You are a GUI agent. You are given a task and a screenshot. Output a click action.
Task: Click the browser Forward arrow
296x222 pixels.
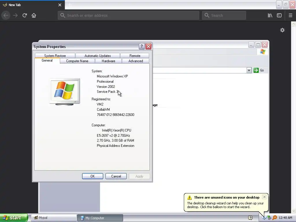15,16
